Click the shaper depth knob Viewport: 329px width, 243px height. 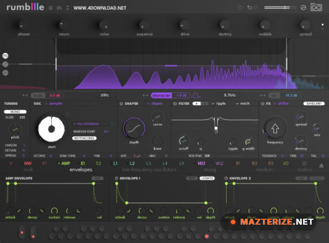coord(134,128)
